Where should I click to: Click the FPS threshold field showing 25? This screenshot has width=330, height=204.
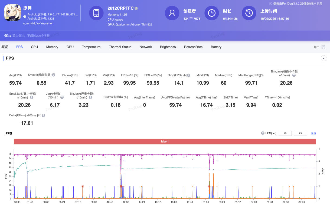click(x=300, y=133)
